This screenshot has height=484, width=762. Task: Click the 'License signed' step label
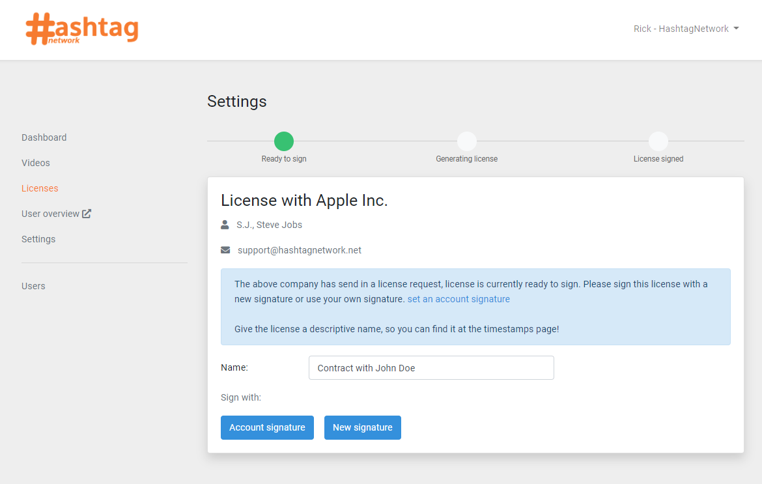click(658, 159)
